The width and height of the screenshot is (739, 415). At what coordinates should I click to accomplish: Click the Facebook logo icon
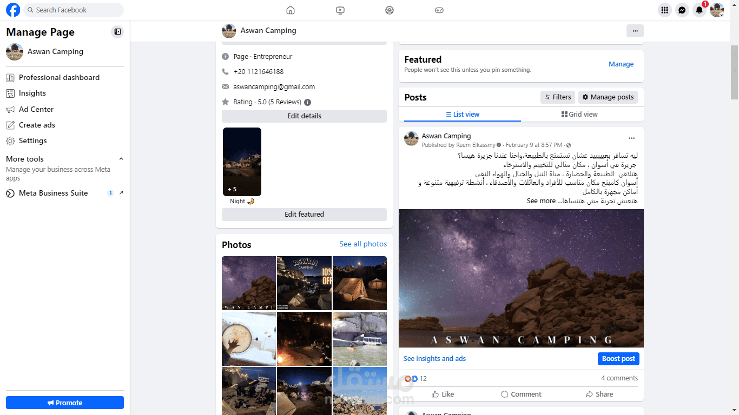click(13, 10)
